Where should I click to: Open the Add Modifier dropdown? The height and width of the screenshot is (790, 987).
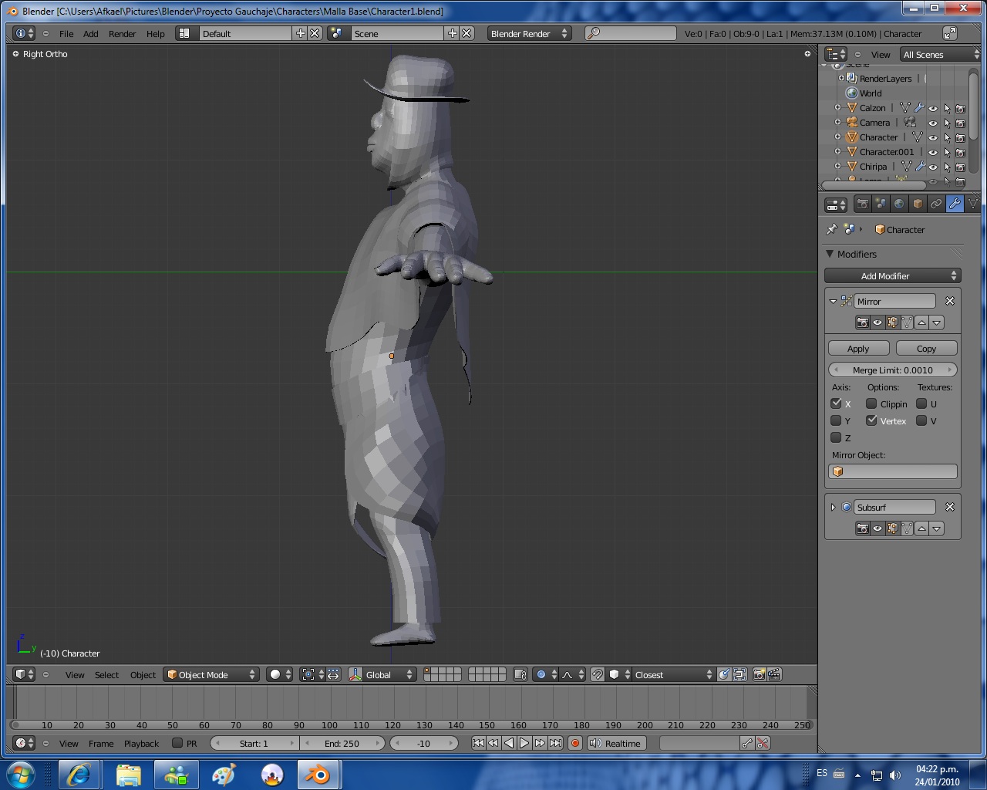(892, 275)
